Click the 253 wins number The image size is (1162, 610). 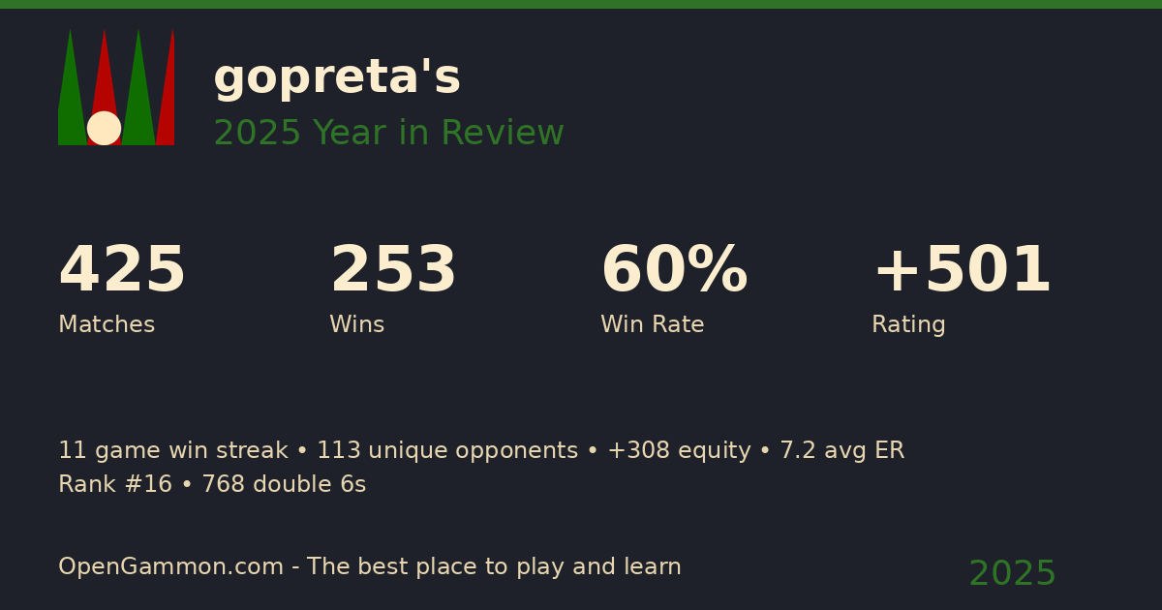click(x=393, y=271)
